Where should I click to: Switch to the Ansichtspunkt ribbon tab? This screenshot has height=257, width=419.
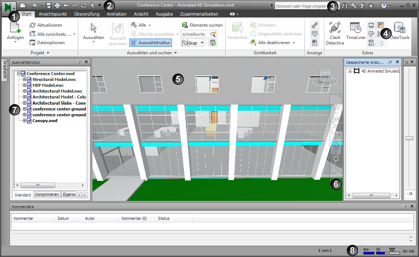tap(53, 14)
